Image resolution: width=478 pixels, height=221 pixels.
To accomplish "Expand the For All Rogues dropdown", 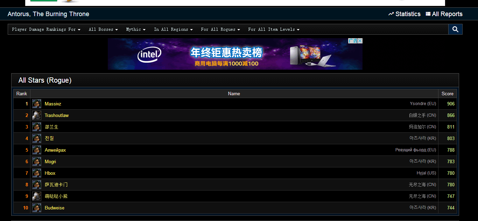I will pos(220,29).
